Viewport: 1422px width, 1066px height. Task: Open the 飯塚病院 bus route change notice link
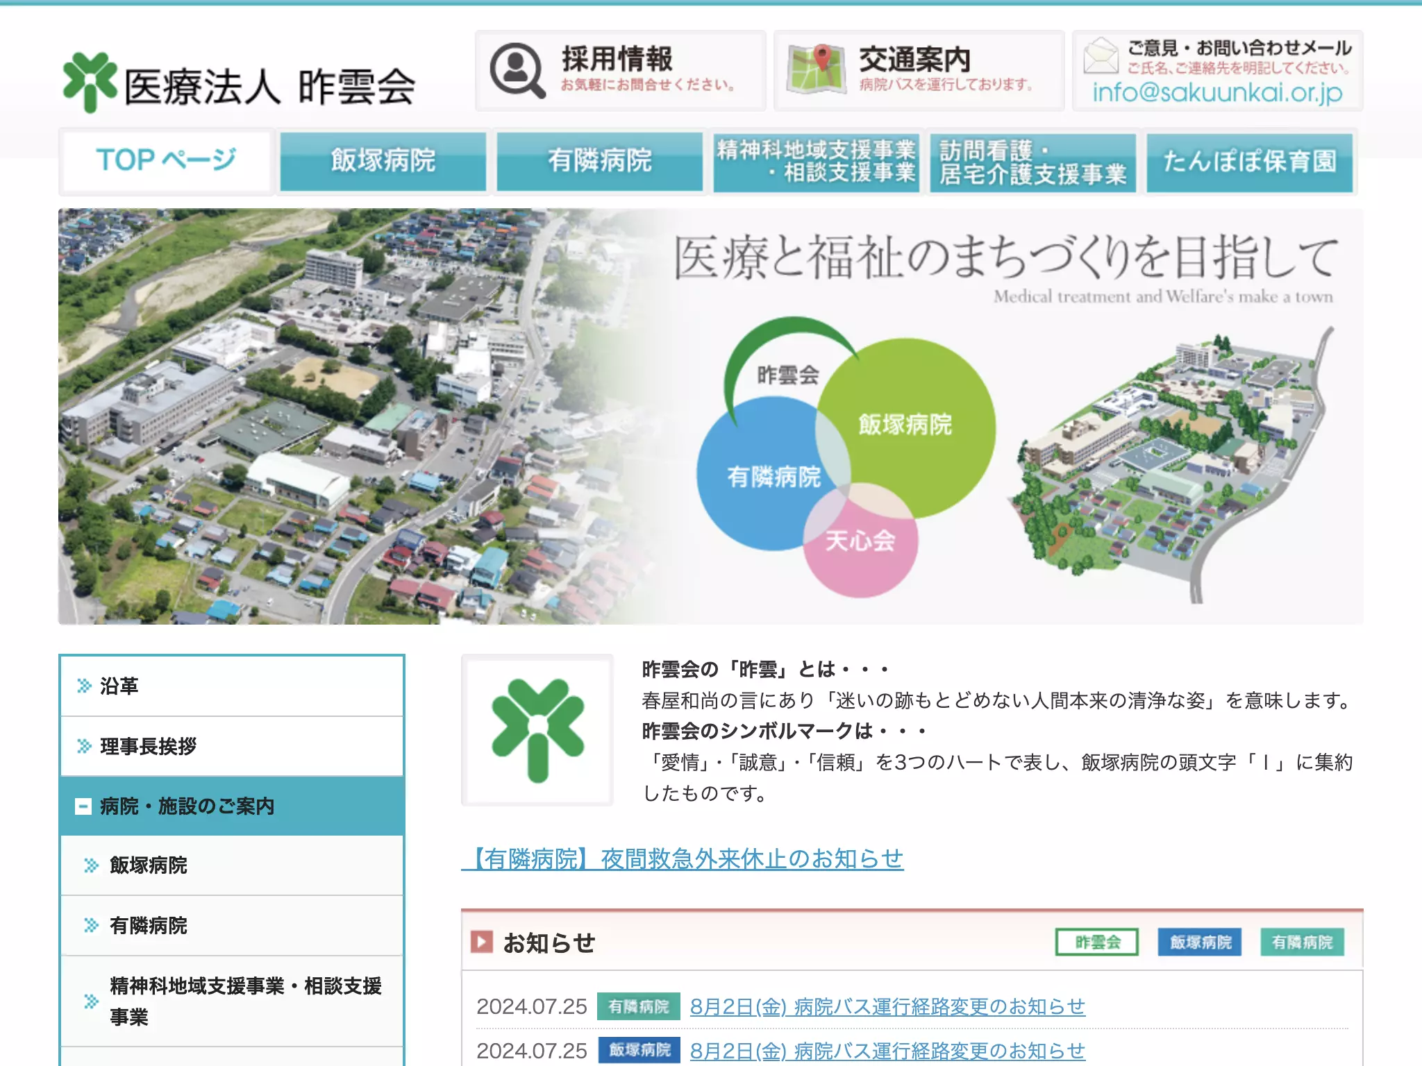pos(887,1051)
